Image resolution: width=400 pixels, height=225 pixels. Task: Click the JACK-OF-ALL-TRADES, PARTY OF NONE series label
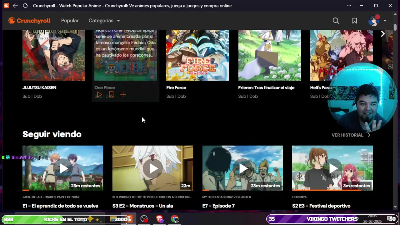[x=51, y=197]
